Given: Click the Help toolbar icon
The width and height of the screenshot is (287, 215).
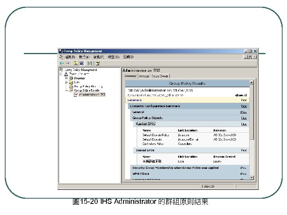Looking at the screenshot, I should click(98, 63).
